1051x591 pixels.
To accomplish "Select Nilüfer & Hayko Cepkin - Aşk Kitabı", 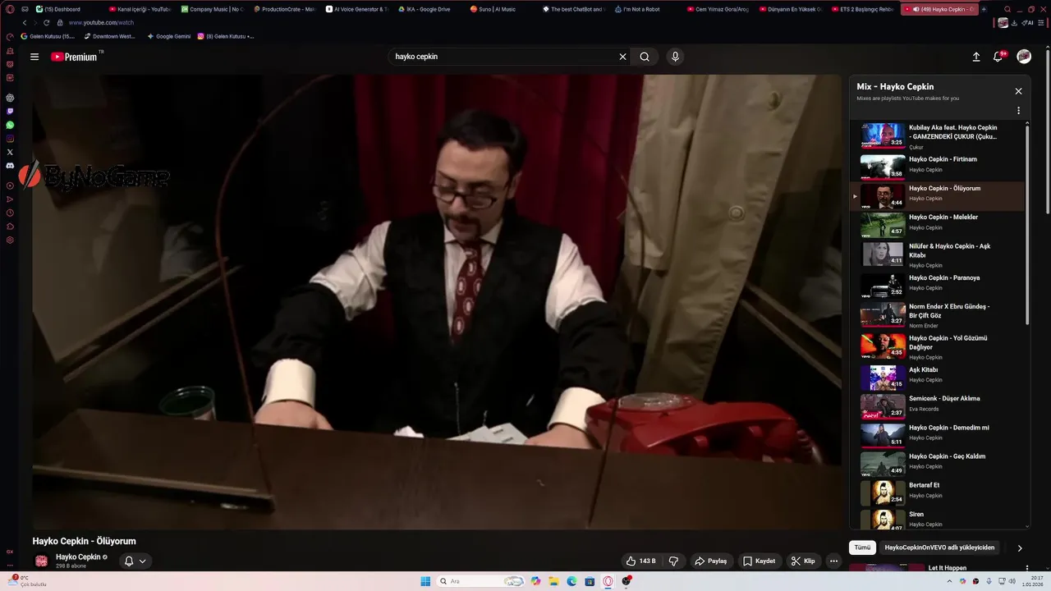I will coord(936,254).
